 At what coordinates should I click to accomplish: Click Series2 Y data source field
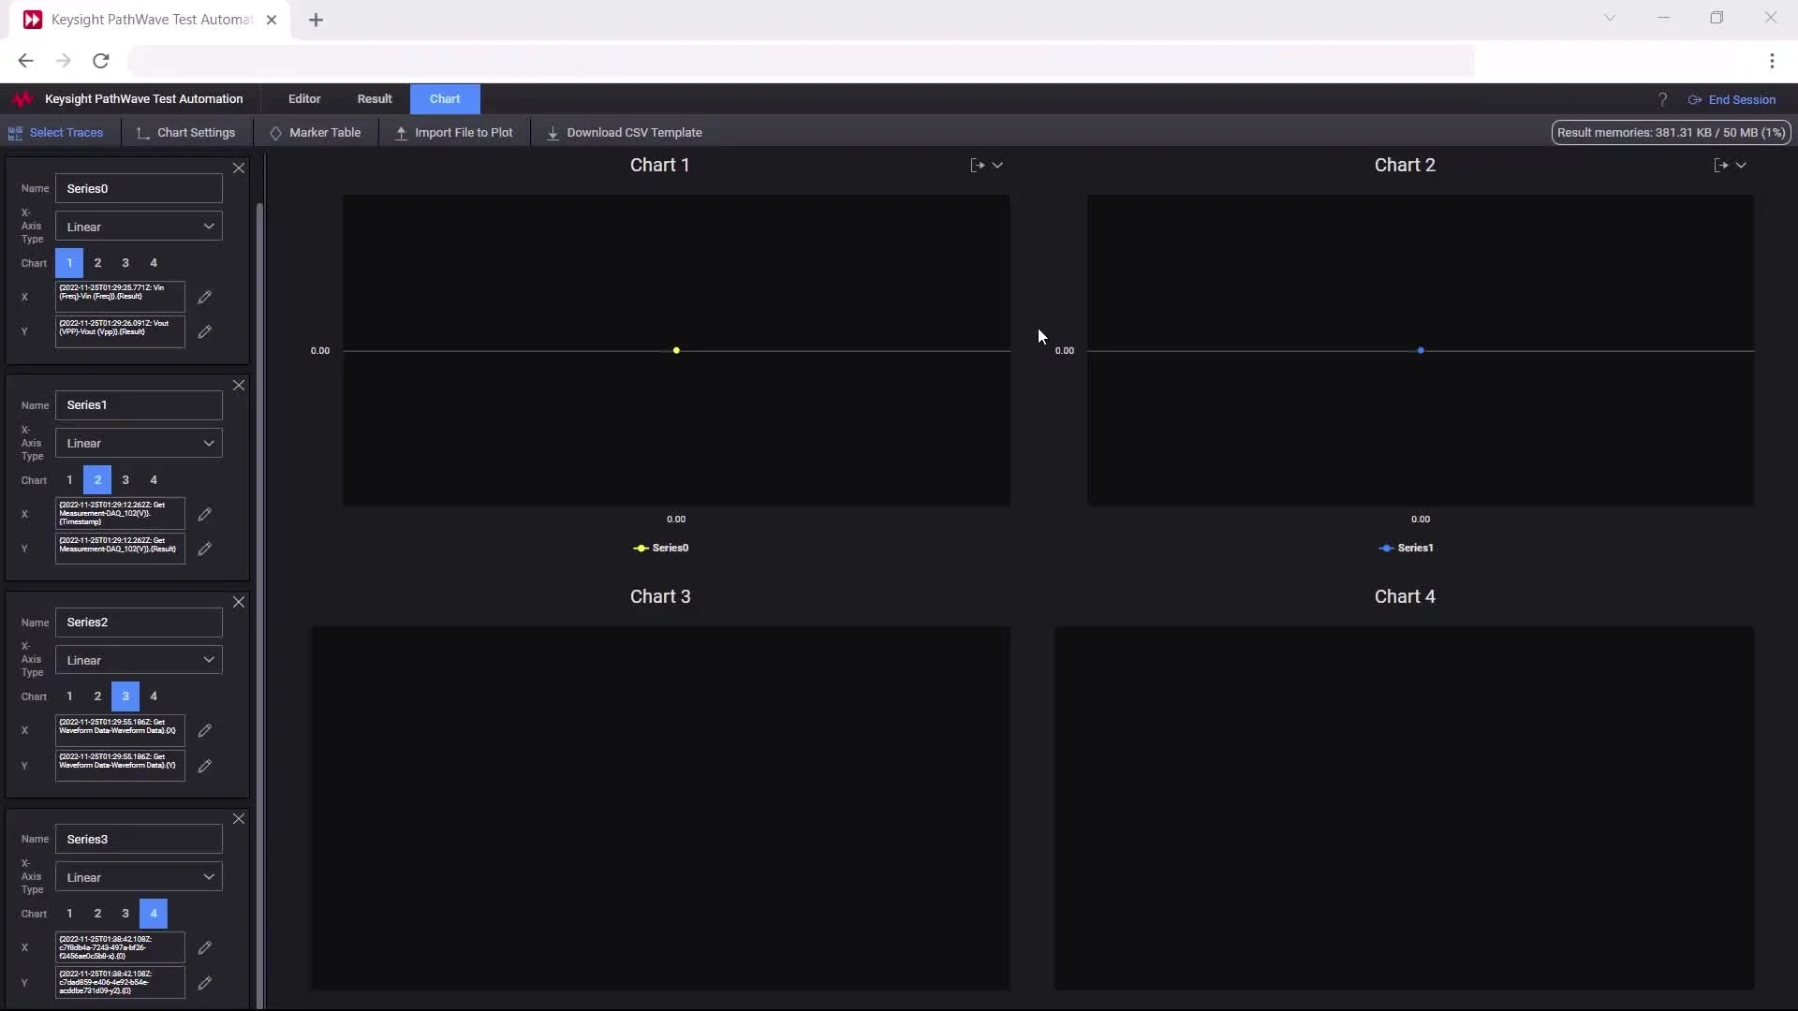coord(120,766)
